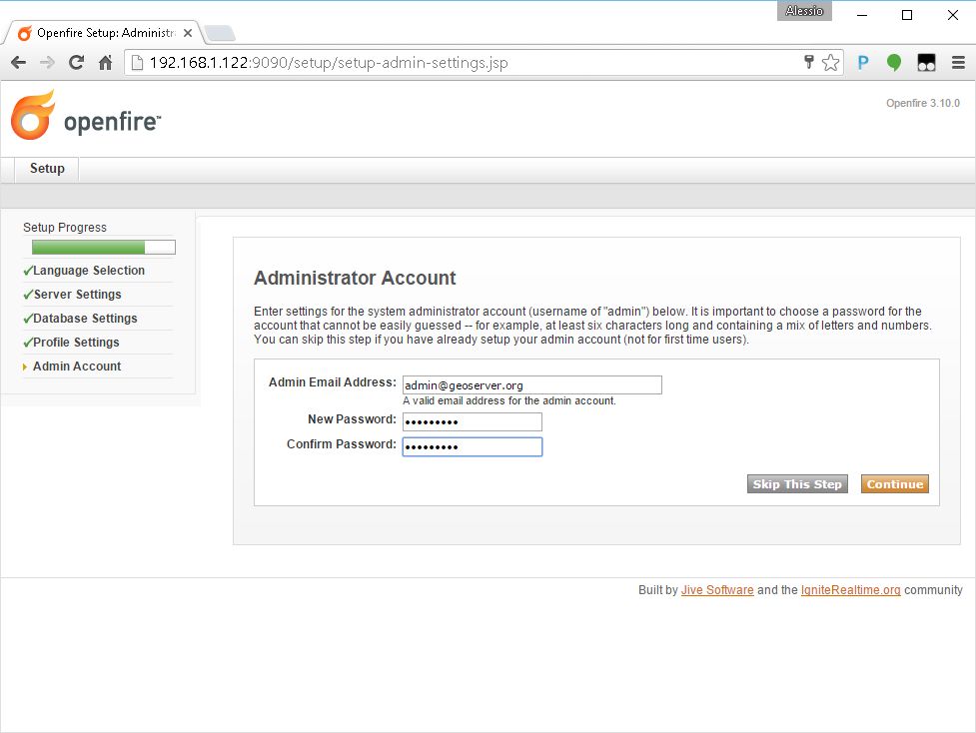Go to the browser home icon
Viewport: 976px width, 733px height.
[x=105, y=63]
